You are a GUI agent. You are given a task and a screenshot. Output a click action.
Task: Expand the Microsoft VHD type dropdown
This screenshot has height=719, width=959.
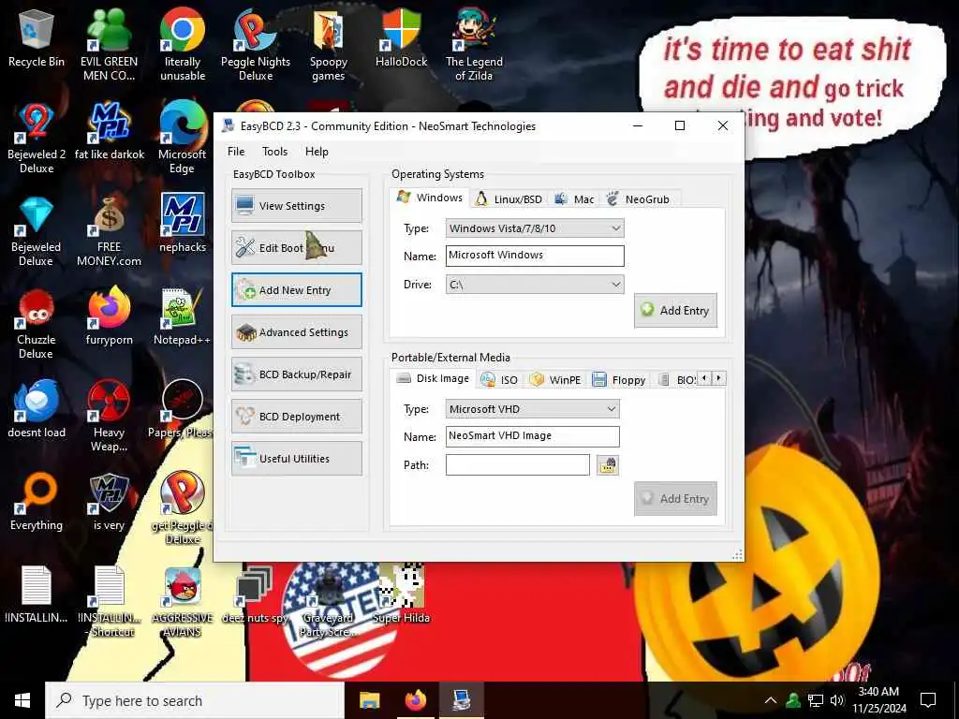click(532, 409)
